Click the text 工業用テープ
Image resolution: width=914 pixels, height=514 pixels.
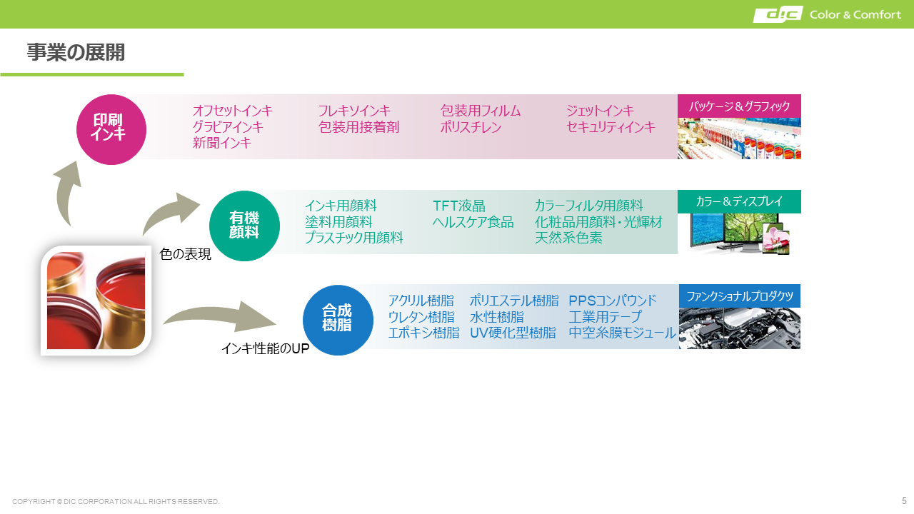(x=606, y=317)
